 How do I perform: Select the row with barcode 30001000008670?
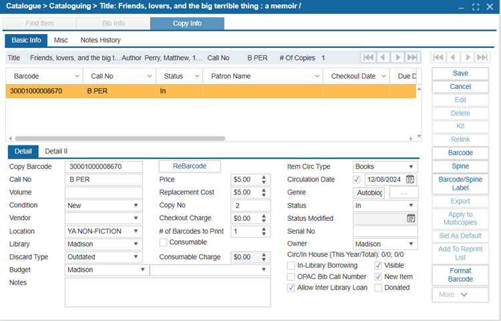(x=210, y=91)
